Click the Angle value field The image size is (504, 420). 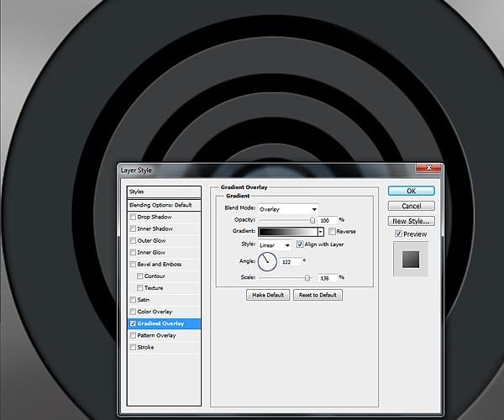291,262
